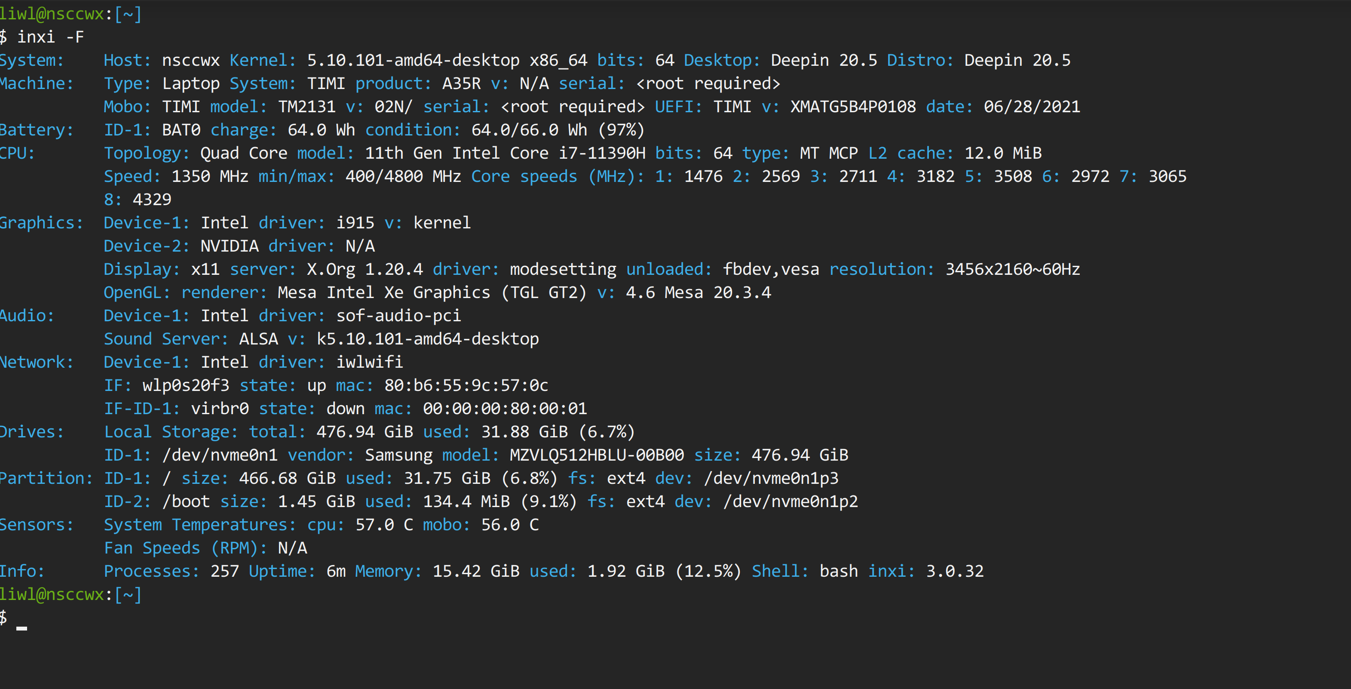1351x689 pixels.
Task: Click the wlp0s20f3 MAC address 80:b6:55:9c:57:0c
Action: (466, 386)
